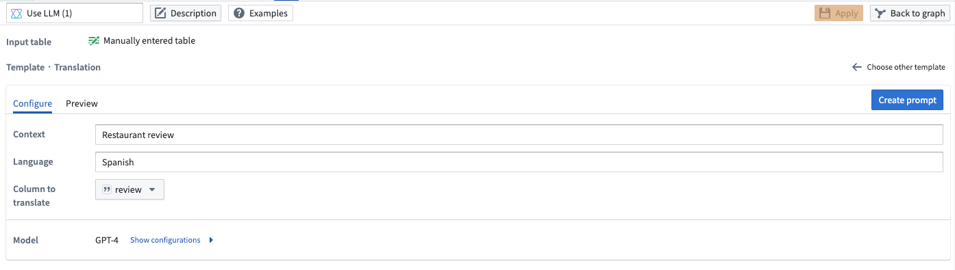This screenshot has width=955, height=270.
Task: Click the Use LLM node icon
Action: click(17, 13)
